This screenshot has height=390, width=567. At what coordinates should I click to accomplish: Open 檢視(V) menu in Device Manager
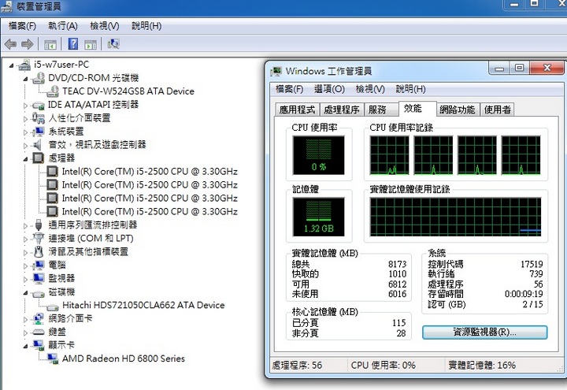pos(105,26)
